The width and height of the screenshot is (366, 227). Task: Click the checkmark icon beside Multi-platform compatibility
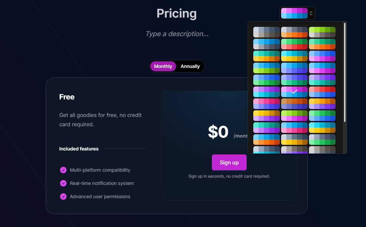(x=63, y=170)
